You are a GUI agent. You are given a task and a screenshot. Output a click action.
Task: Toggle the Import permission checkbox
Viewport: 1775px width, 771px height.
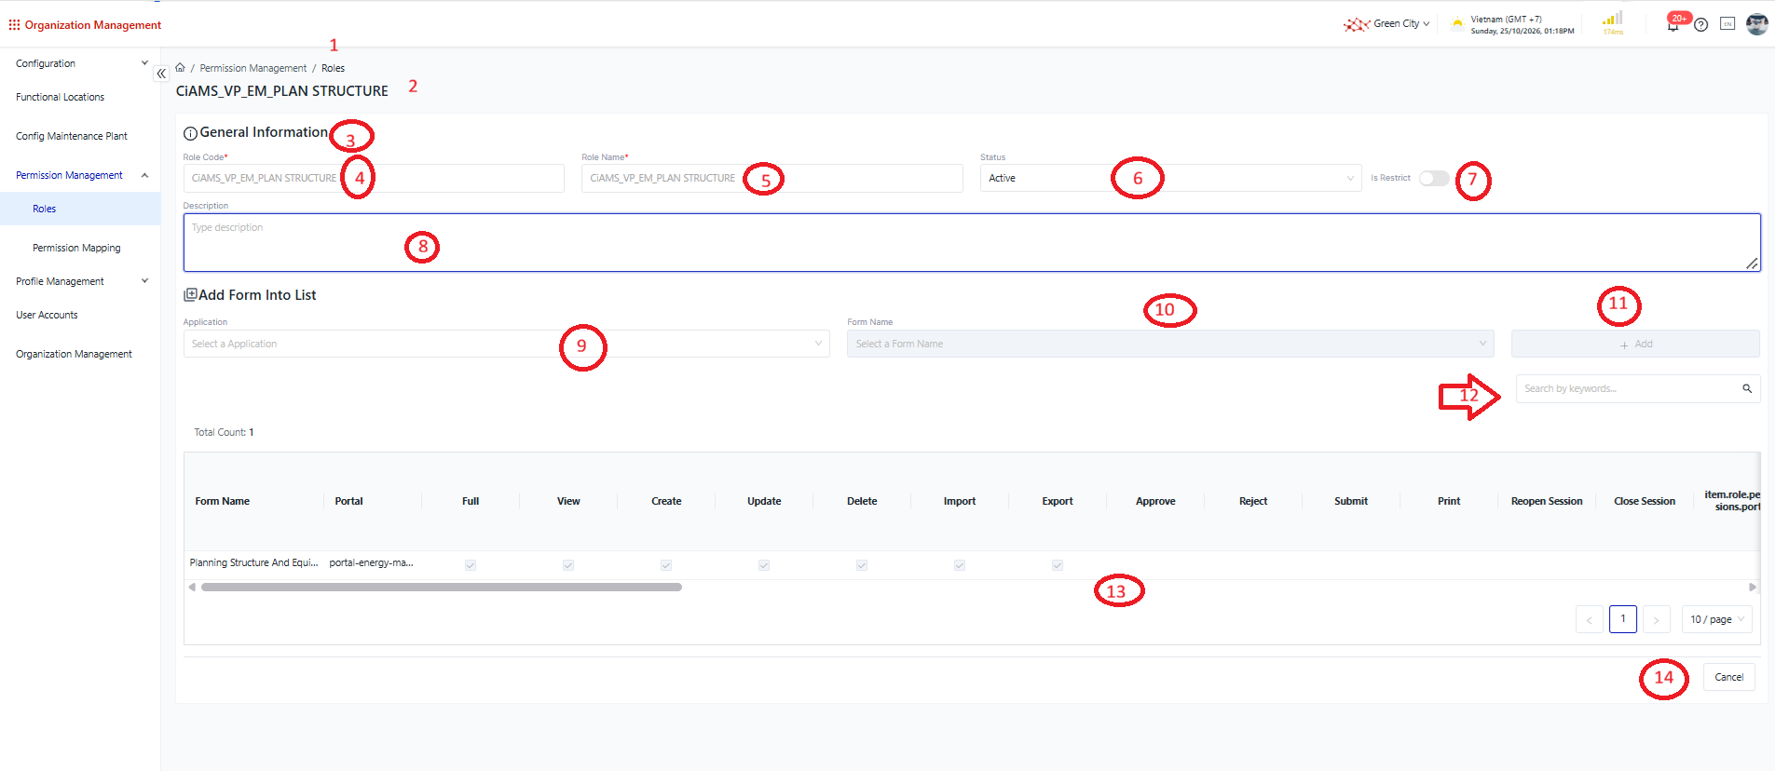pos(960,565)
